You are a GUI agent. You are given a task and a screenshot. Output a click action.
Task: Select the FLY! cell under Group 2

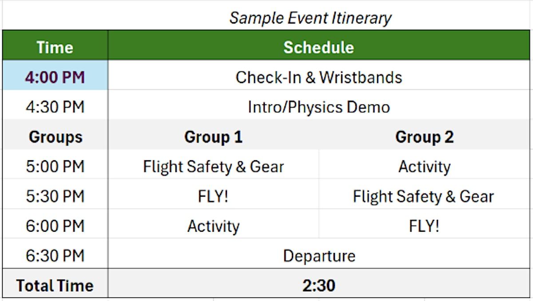(x=424, y=226)
